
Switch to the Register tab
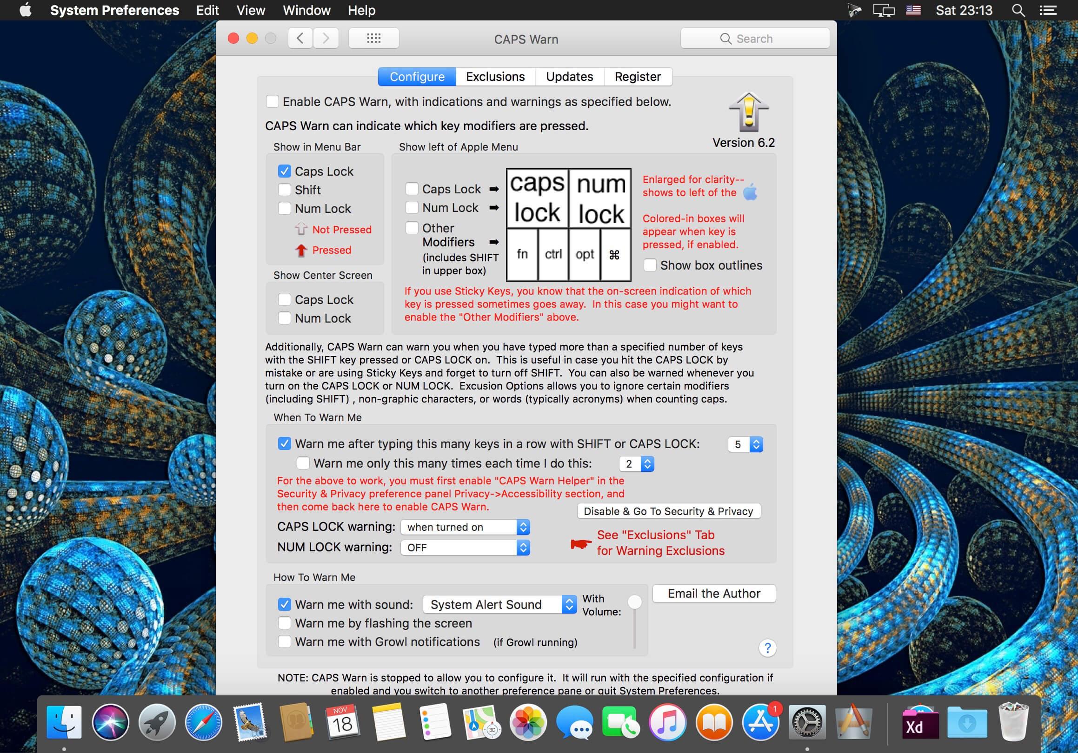click(x=638, y=77)
